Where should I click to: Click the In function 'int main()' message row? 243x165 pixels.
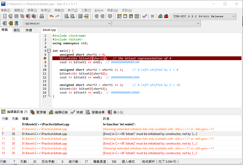tap(121, 124)
